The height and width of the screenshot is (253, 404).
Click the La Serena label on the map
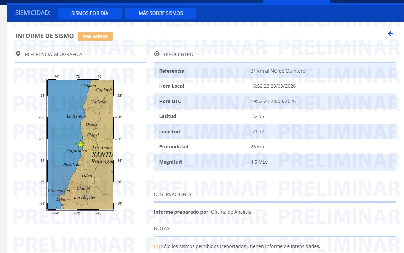[76, 116]
